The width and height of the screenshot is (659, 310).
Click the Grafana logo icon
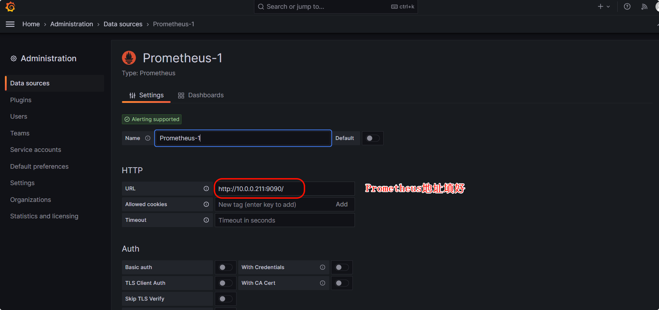[x=11, y=7]
